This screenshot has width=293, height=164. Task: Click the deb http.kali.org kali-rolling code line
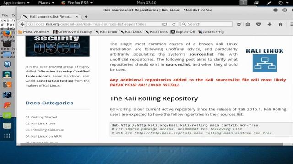pyautogui.click(x=184, y=125)
